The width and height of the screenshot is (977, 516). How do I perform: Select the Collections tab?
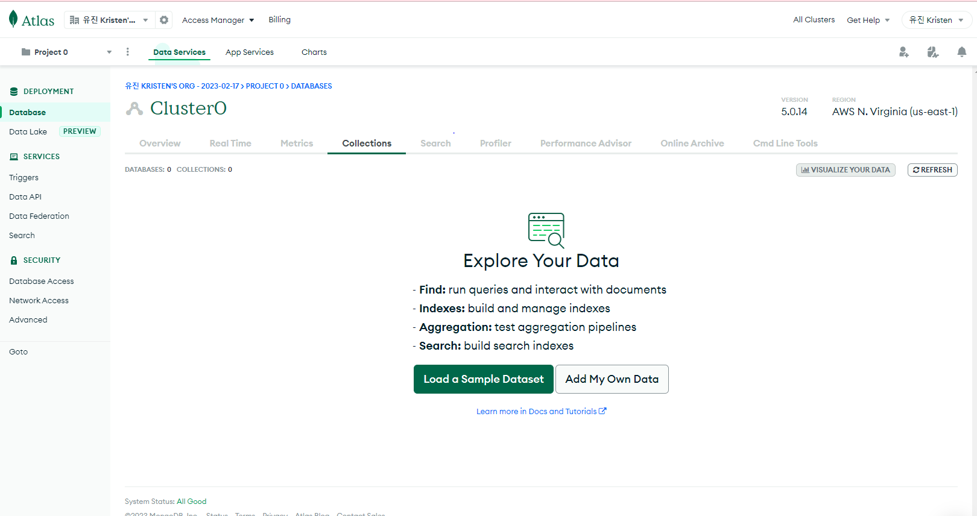pos(367,143)
